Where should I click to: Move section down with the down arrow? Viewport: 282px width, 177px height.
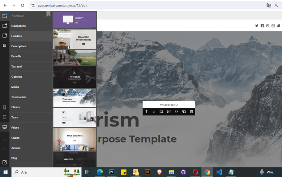point(154,112)
